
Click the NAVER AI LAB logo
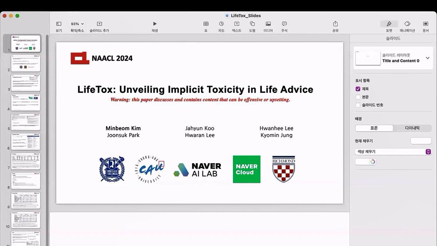coord(198,170)
